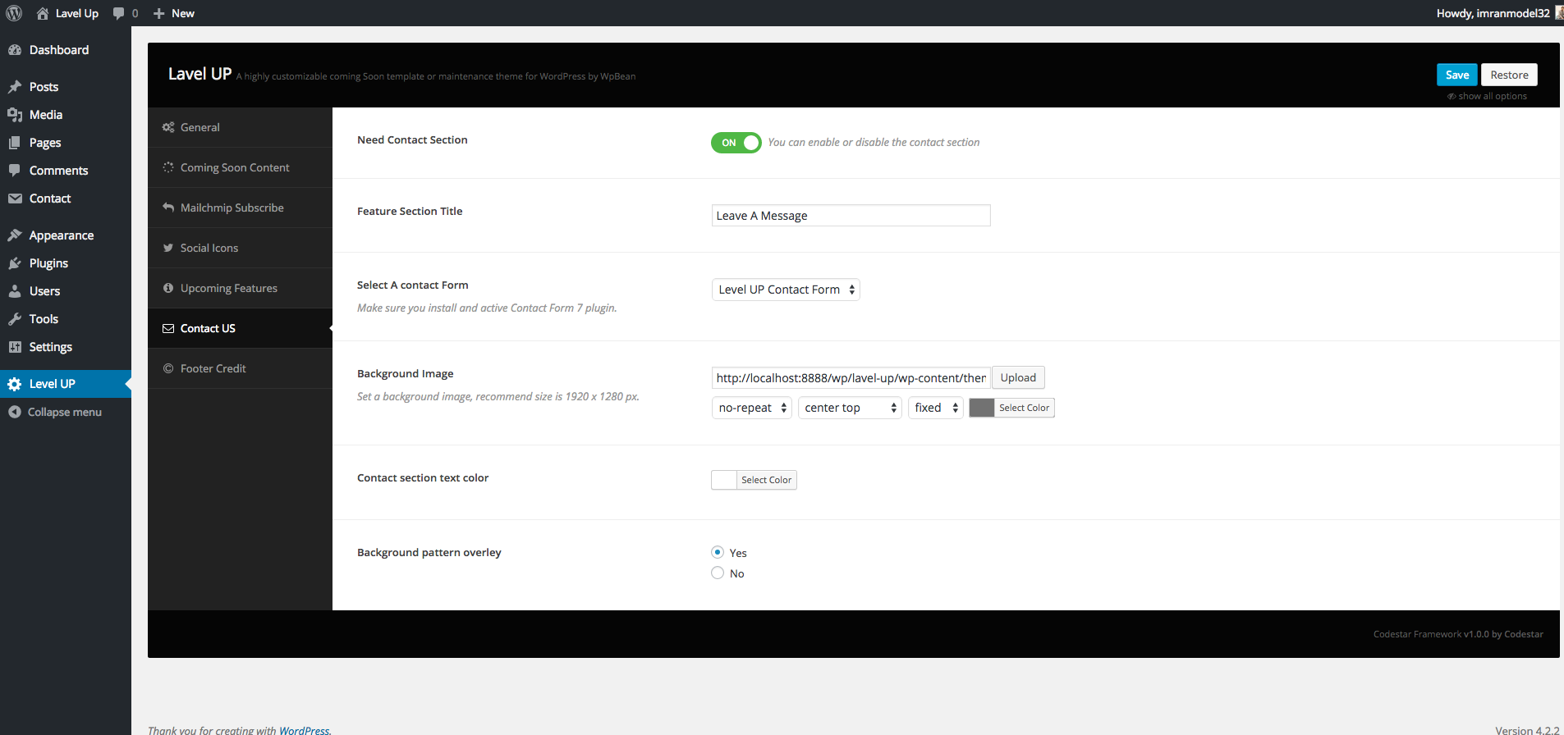The height and width of the screenshot is (735, 1564).
Task: Click the Plugins plug icon
Action: coord(15,263)
